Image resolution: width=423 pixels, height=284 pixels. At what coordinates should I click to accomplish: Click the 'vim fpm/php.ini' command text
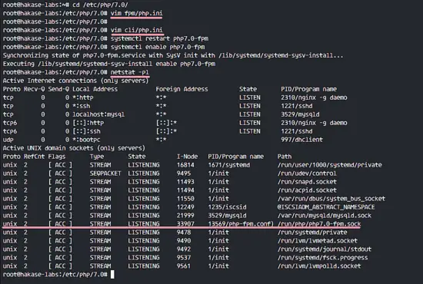(136, 13)
